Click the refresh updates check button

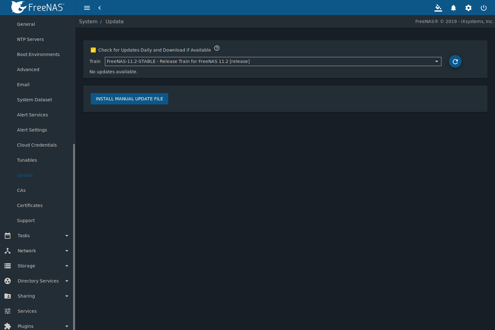[x=455, y=61]
